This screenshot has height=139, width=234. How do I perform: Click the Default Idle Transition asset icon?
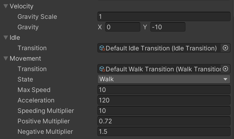coord(102,48)
